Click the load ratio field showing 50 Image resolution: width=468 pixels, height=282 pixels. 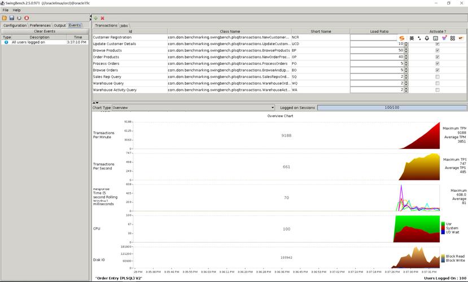(377, 50)
